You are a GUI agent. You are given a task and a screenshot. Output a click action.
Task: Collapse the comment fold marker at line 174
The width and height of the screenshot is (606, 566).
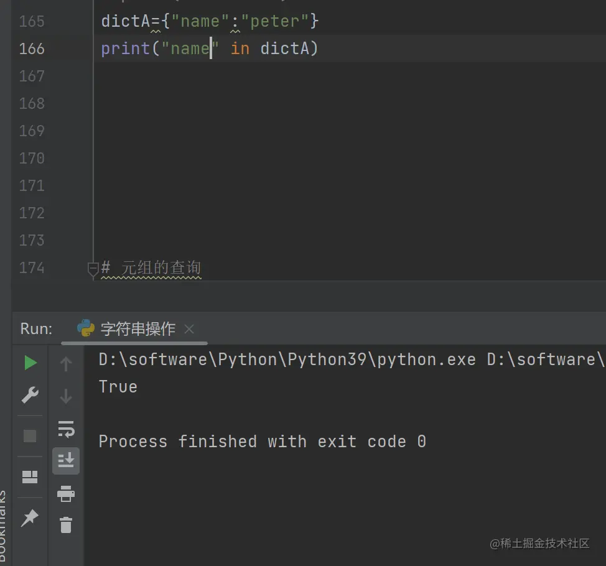[93, 269]
